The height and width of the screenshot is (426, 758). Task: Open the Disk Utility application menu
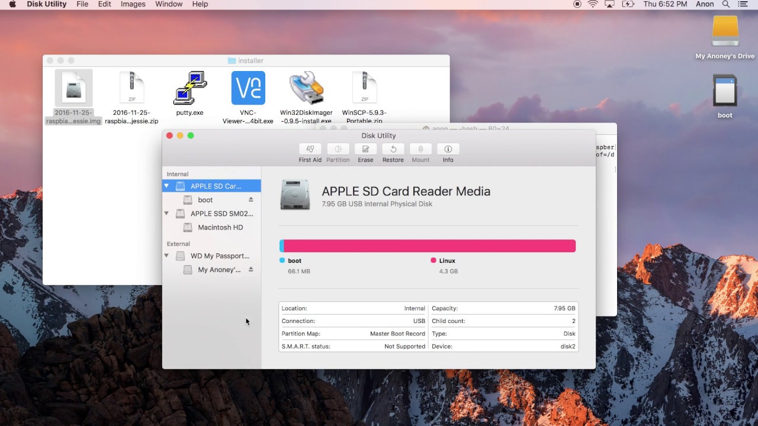tap(47, 4)
